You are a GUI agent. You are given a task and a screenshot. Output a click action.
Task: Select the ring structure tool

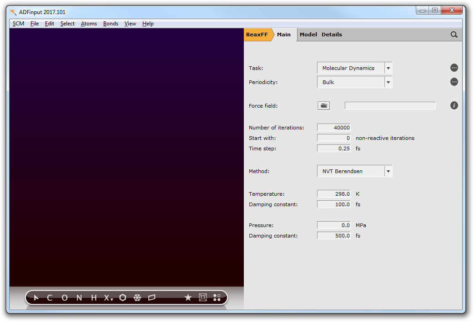tap(123, 298)
